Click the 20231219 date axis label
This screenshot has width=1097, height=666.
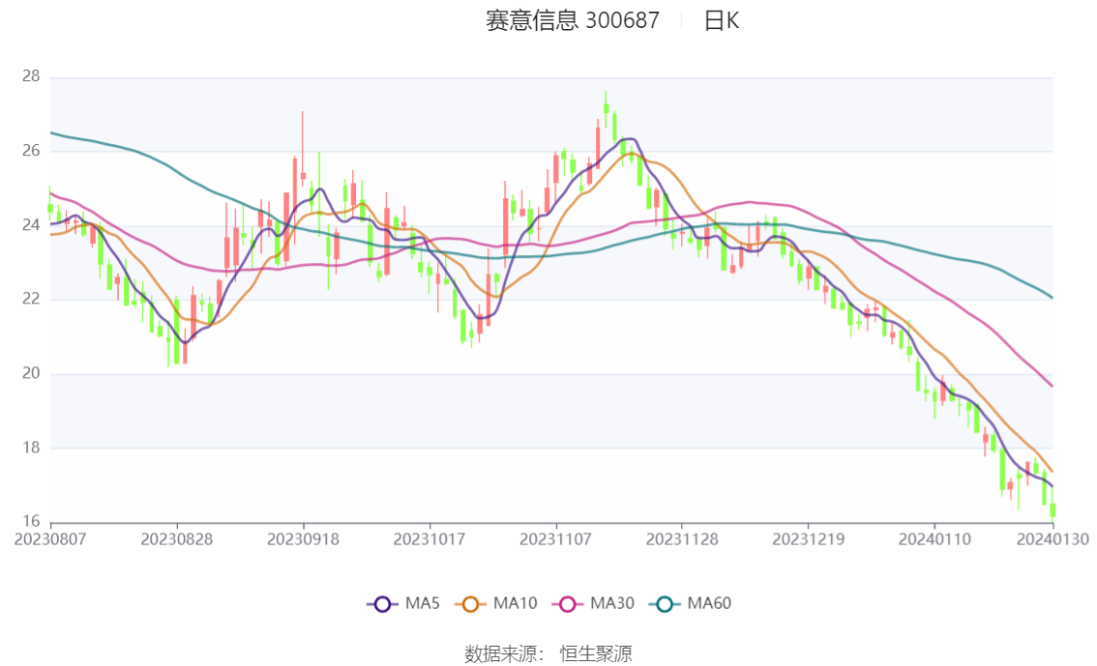(808, 539)
